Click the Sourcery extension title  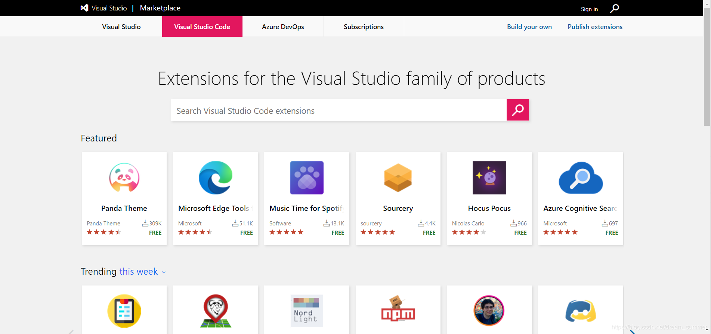(x=398, y=208)
